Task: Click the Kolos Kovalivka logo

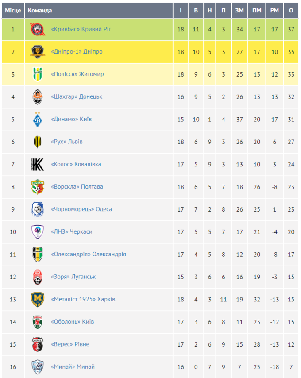Action: [x=37, y=164]
